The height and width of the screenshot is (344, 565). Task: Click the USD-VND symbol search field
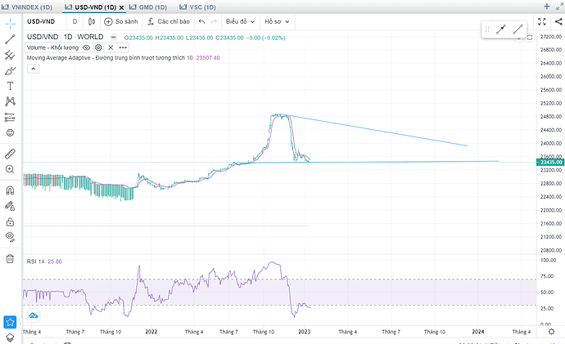coord(44,22)
